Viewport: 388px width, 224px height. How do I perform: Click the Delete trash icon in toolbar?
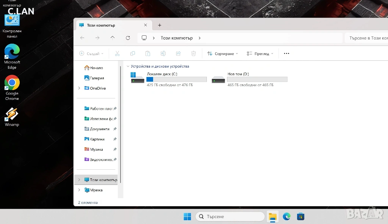[x=193, y=54]
